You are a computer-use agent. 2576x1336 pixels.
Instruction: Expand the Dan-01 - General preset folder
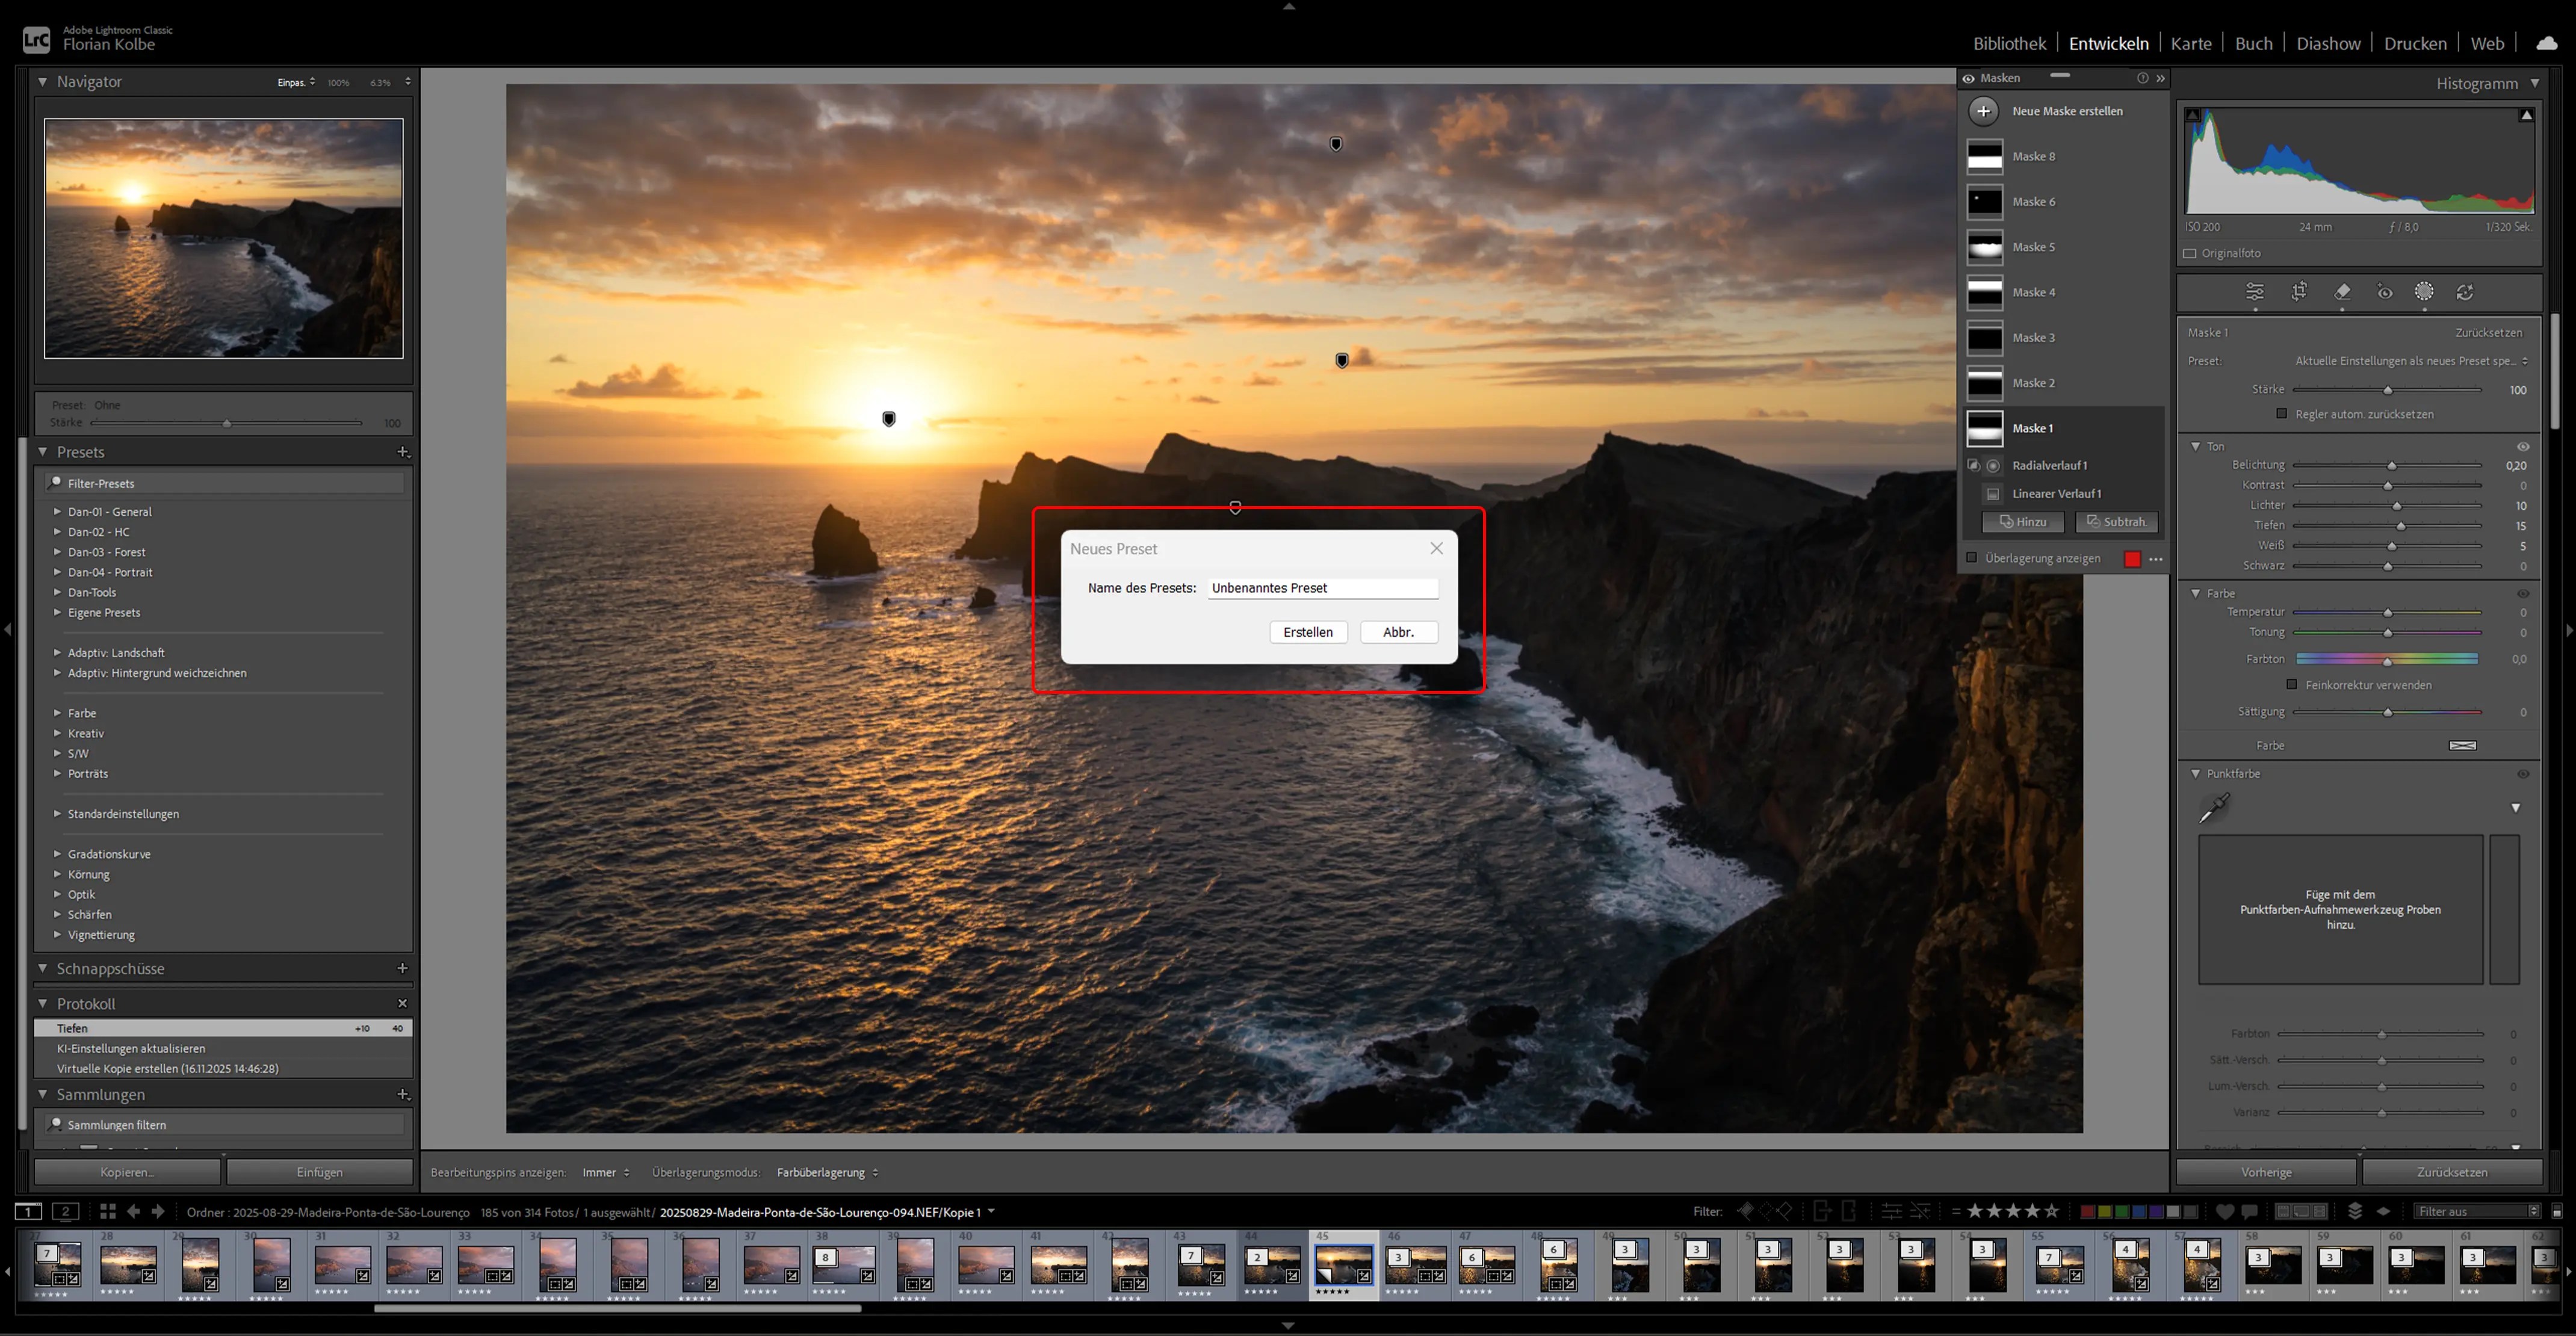[57, 511]
